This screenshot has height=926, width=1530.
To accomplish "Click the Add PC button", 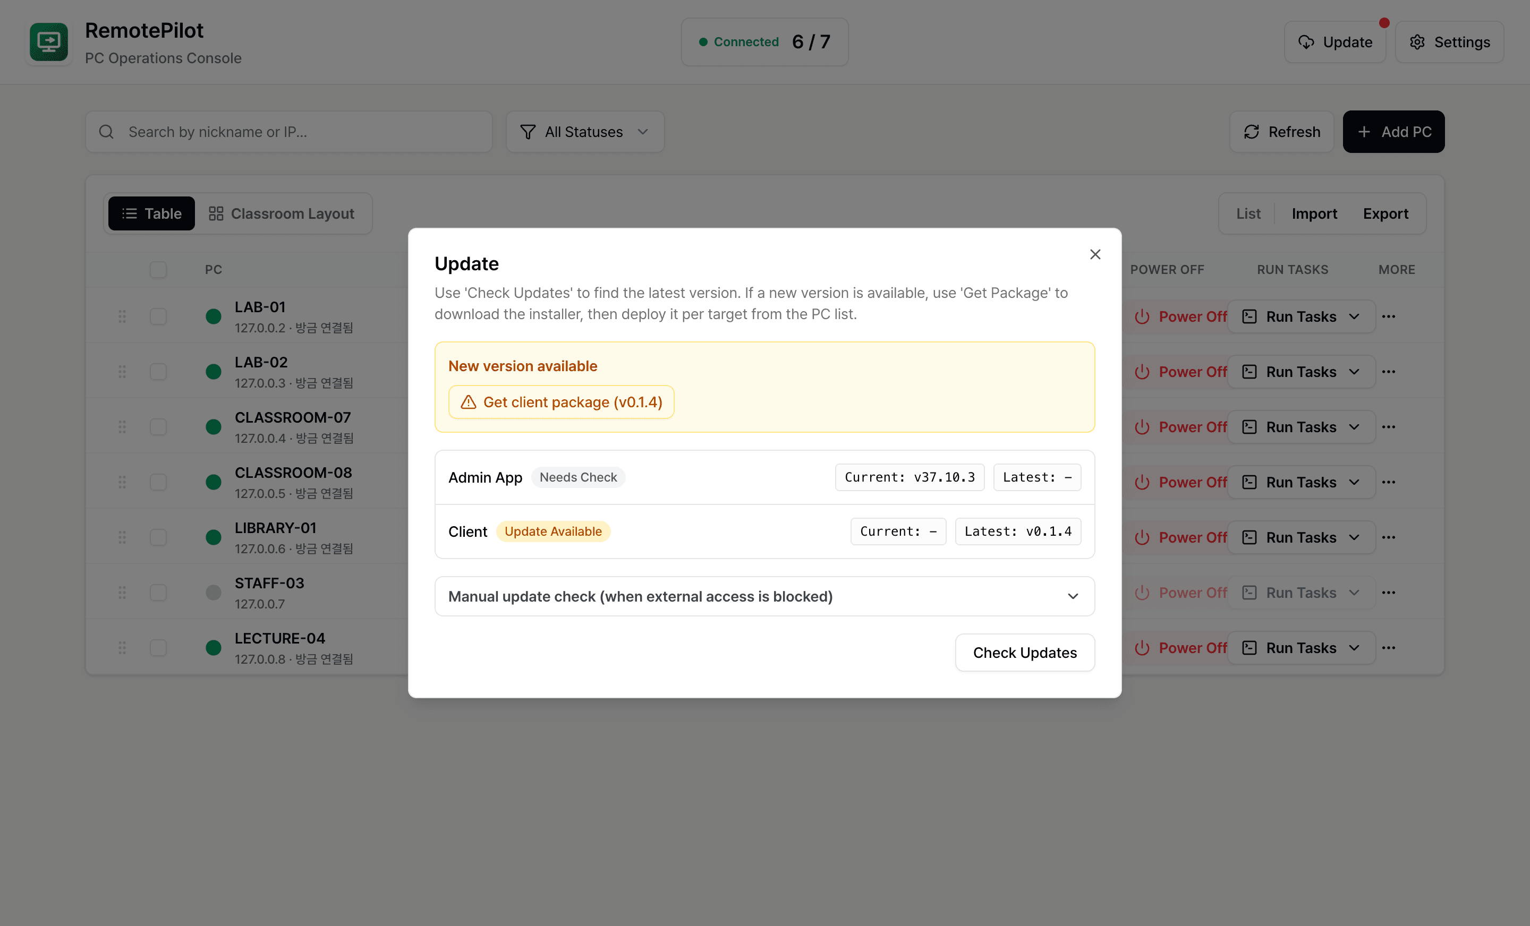I will [1393, 132].
